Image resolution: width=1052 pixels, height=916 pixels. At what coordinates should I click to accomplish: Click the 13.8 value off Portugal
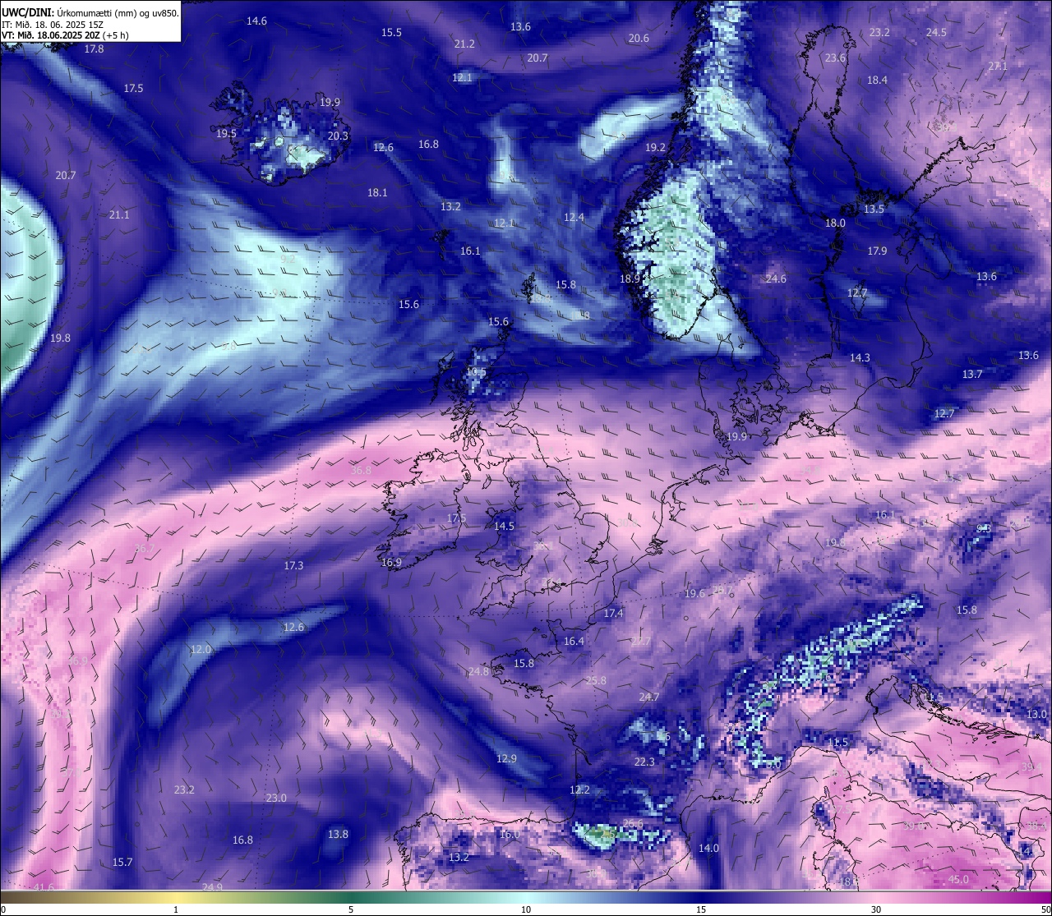(338, 834)
